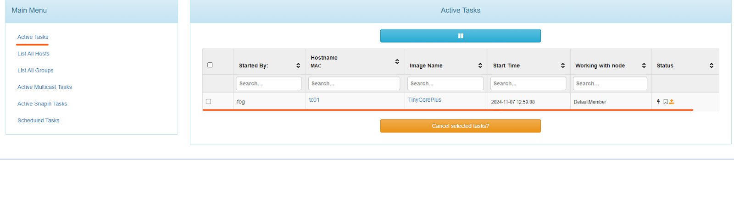Sort table by Started By arrows

tap(298, 66)
